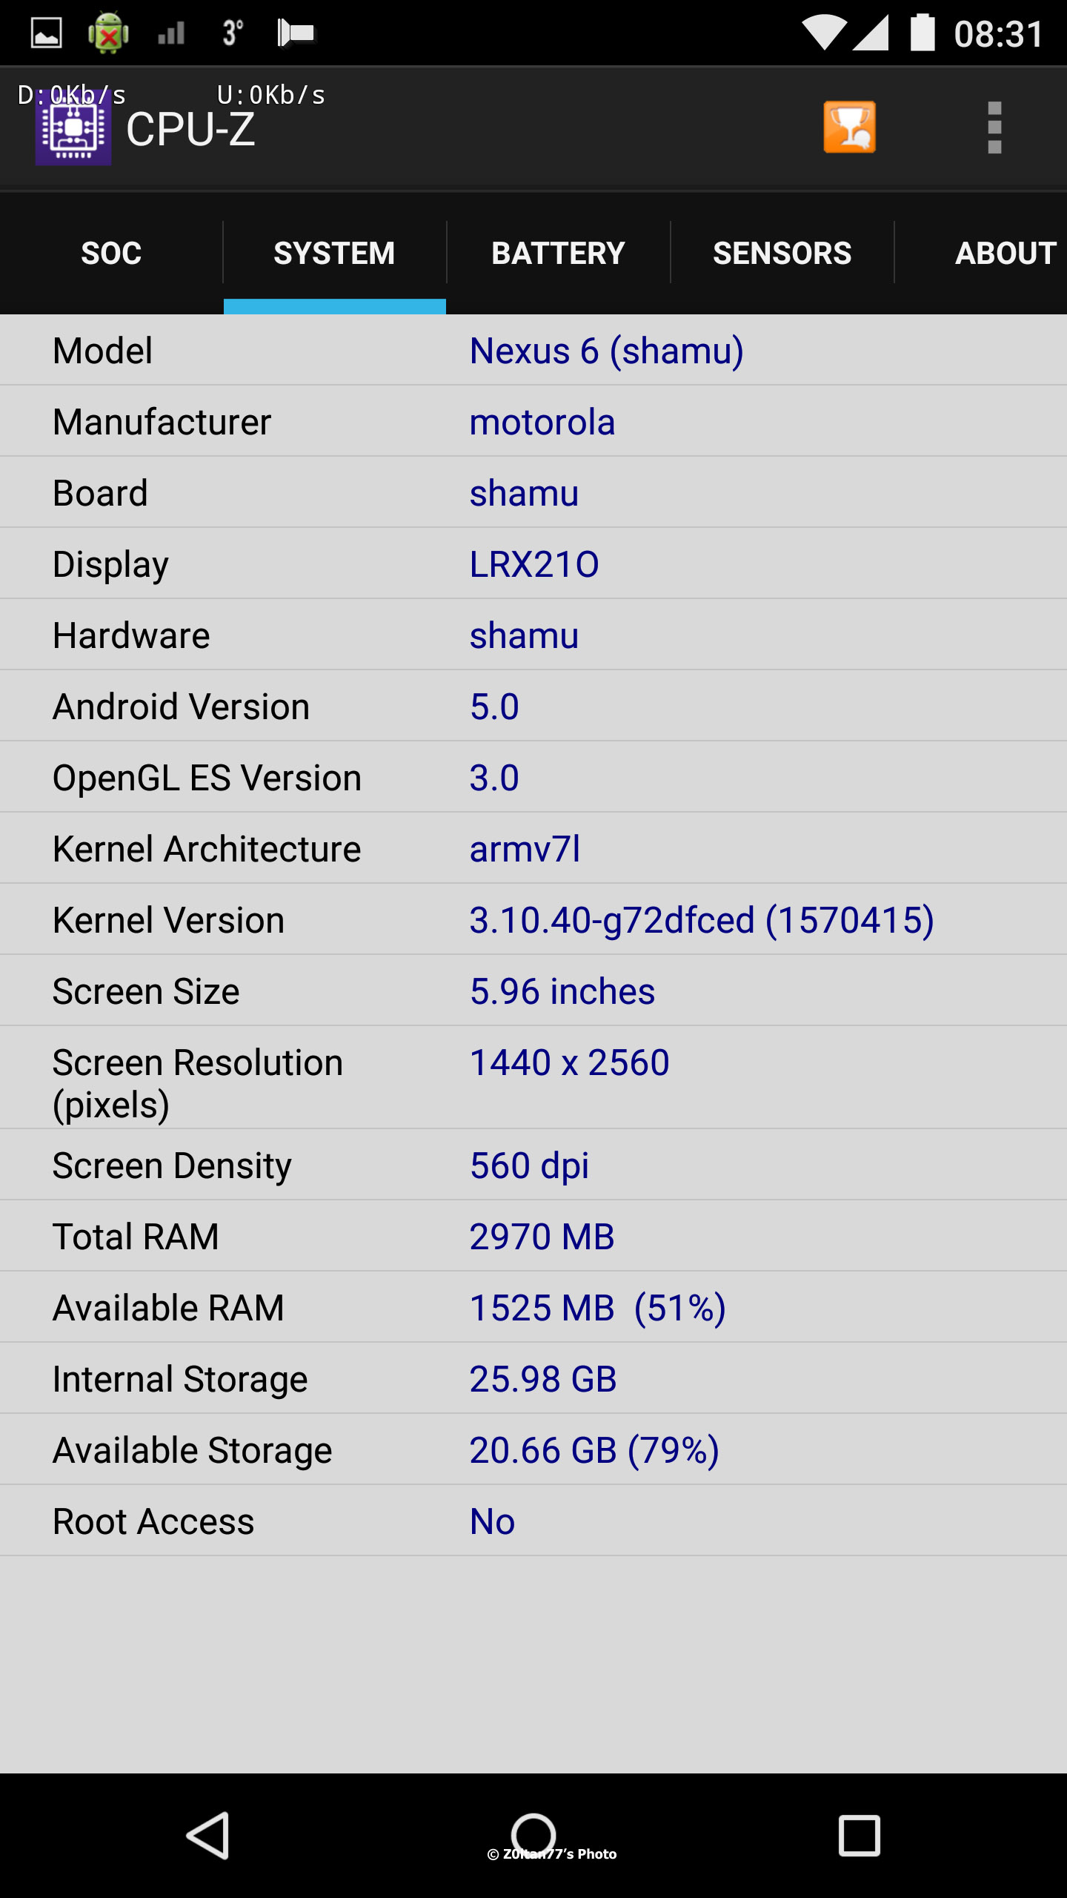The height and width of the screenshot is (1898, 1067).
Task: Select the SYSTEM tab
Action: (x=334, y=254)
